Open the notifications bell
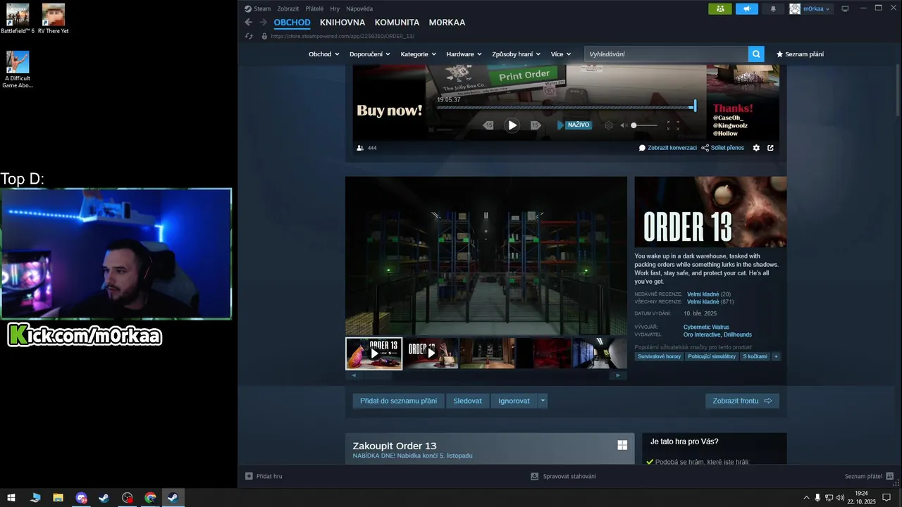 tap(773, 9)
